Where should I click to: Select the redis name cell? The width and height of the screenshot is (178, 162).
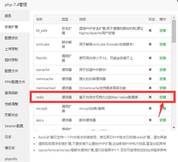tap(40, 97)
